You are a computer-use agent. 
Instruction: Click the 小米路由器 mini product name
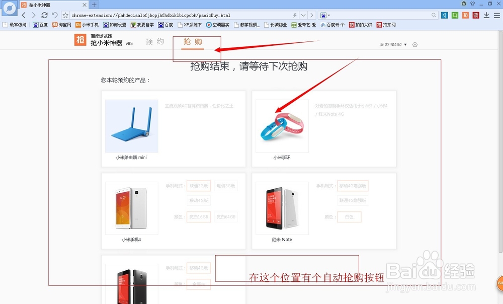131,158
